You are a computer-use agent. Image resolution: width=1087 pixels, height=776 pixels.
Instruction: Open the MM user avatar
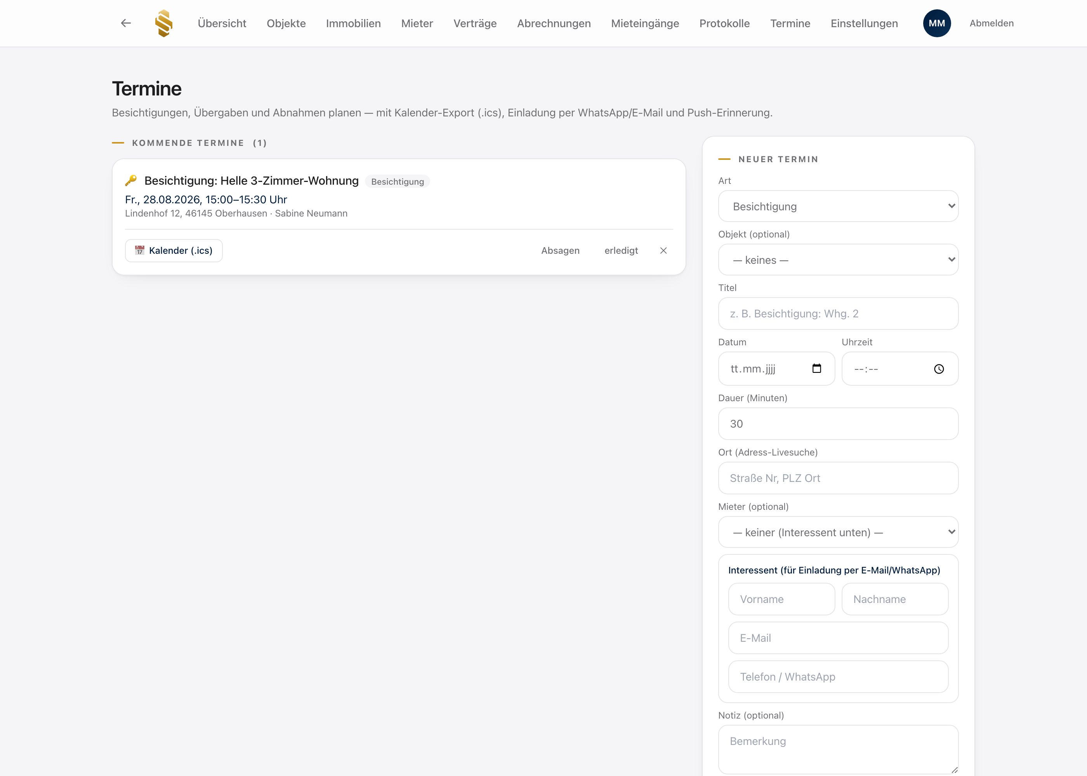[936, 23]
